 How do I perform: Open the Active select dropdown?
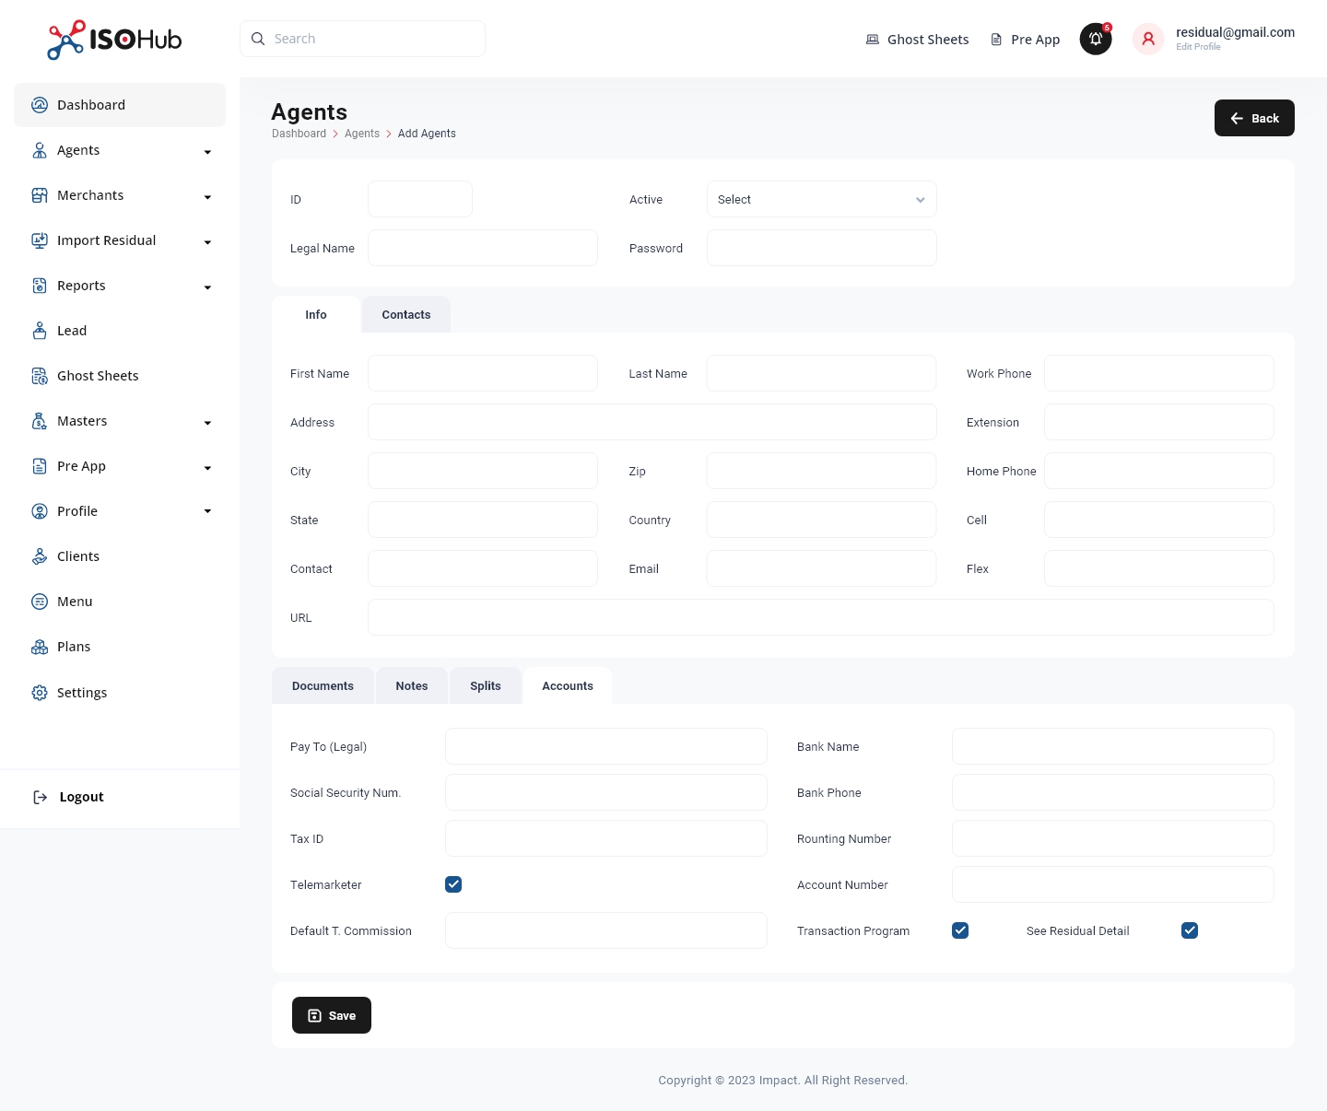pos(820,199)
